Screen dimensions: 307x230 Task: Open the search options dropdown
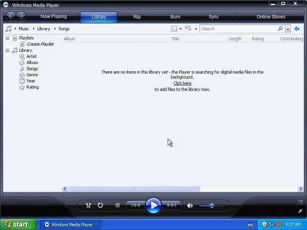(288, 29)
